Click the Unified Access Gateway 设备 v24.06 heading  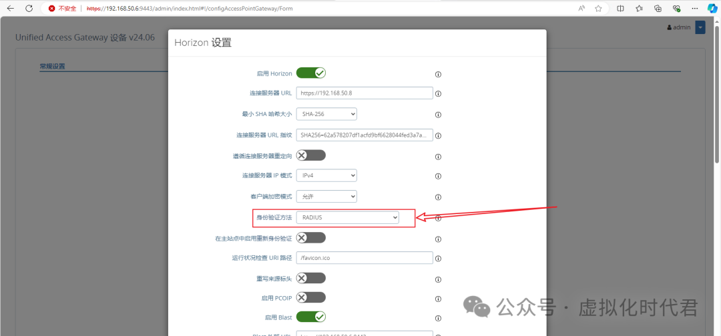(85, 37)
